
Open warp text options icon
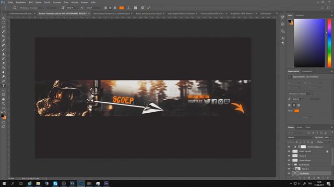pyautogui.click(x=128, y=8)
